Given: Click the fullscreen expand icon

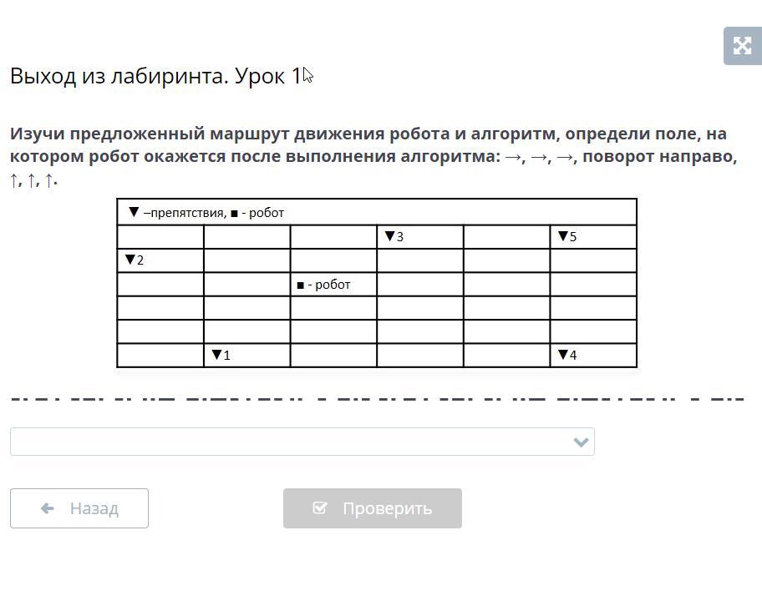Looking at the screenshot, I should [x=742, y=46].
